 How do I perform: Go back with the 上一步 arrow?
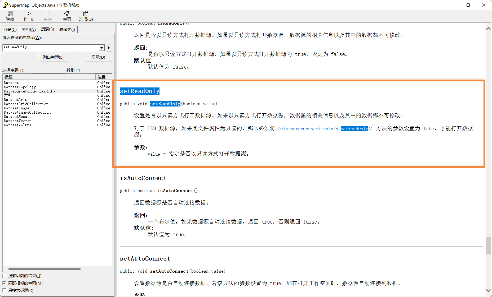[29, 16]
